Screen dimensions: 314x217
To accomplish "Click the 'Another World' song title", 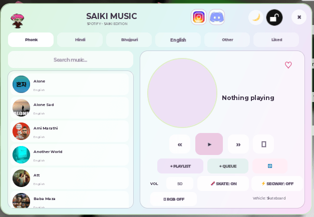I will click(48, 152).
